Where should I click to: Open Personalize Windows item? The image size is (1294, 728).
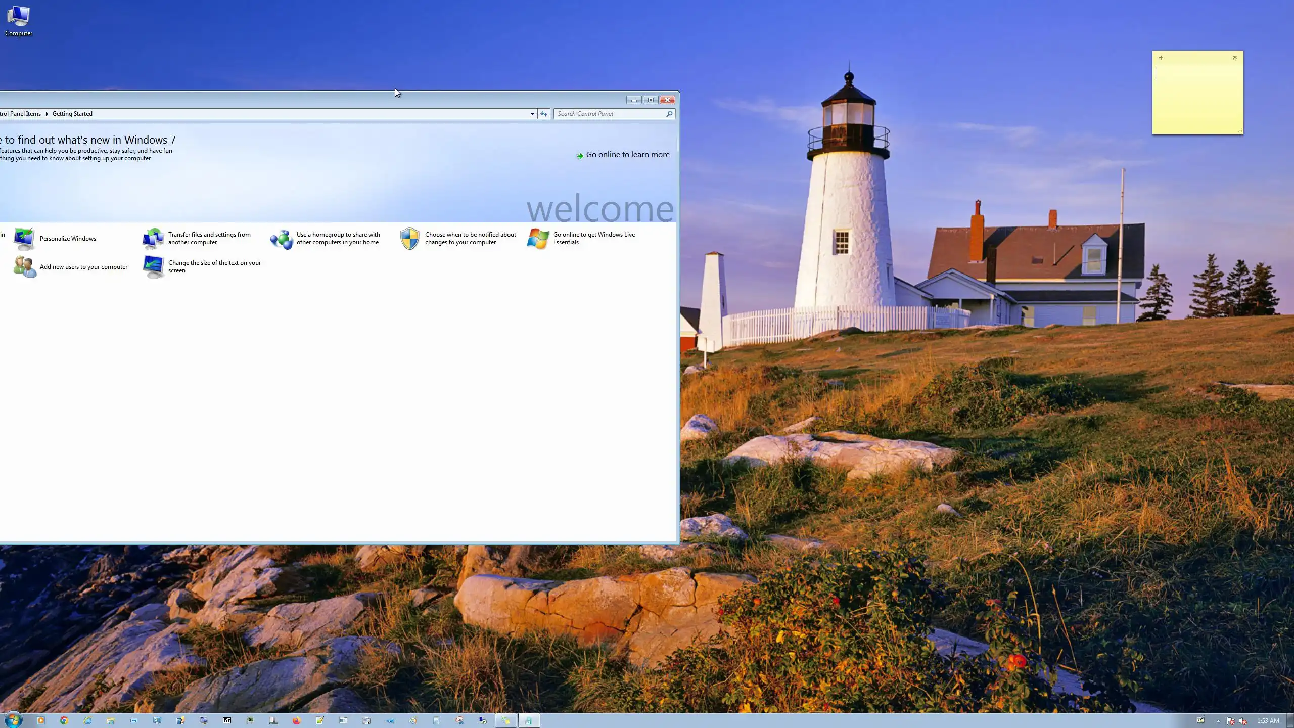[68, 239]
